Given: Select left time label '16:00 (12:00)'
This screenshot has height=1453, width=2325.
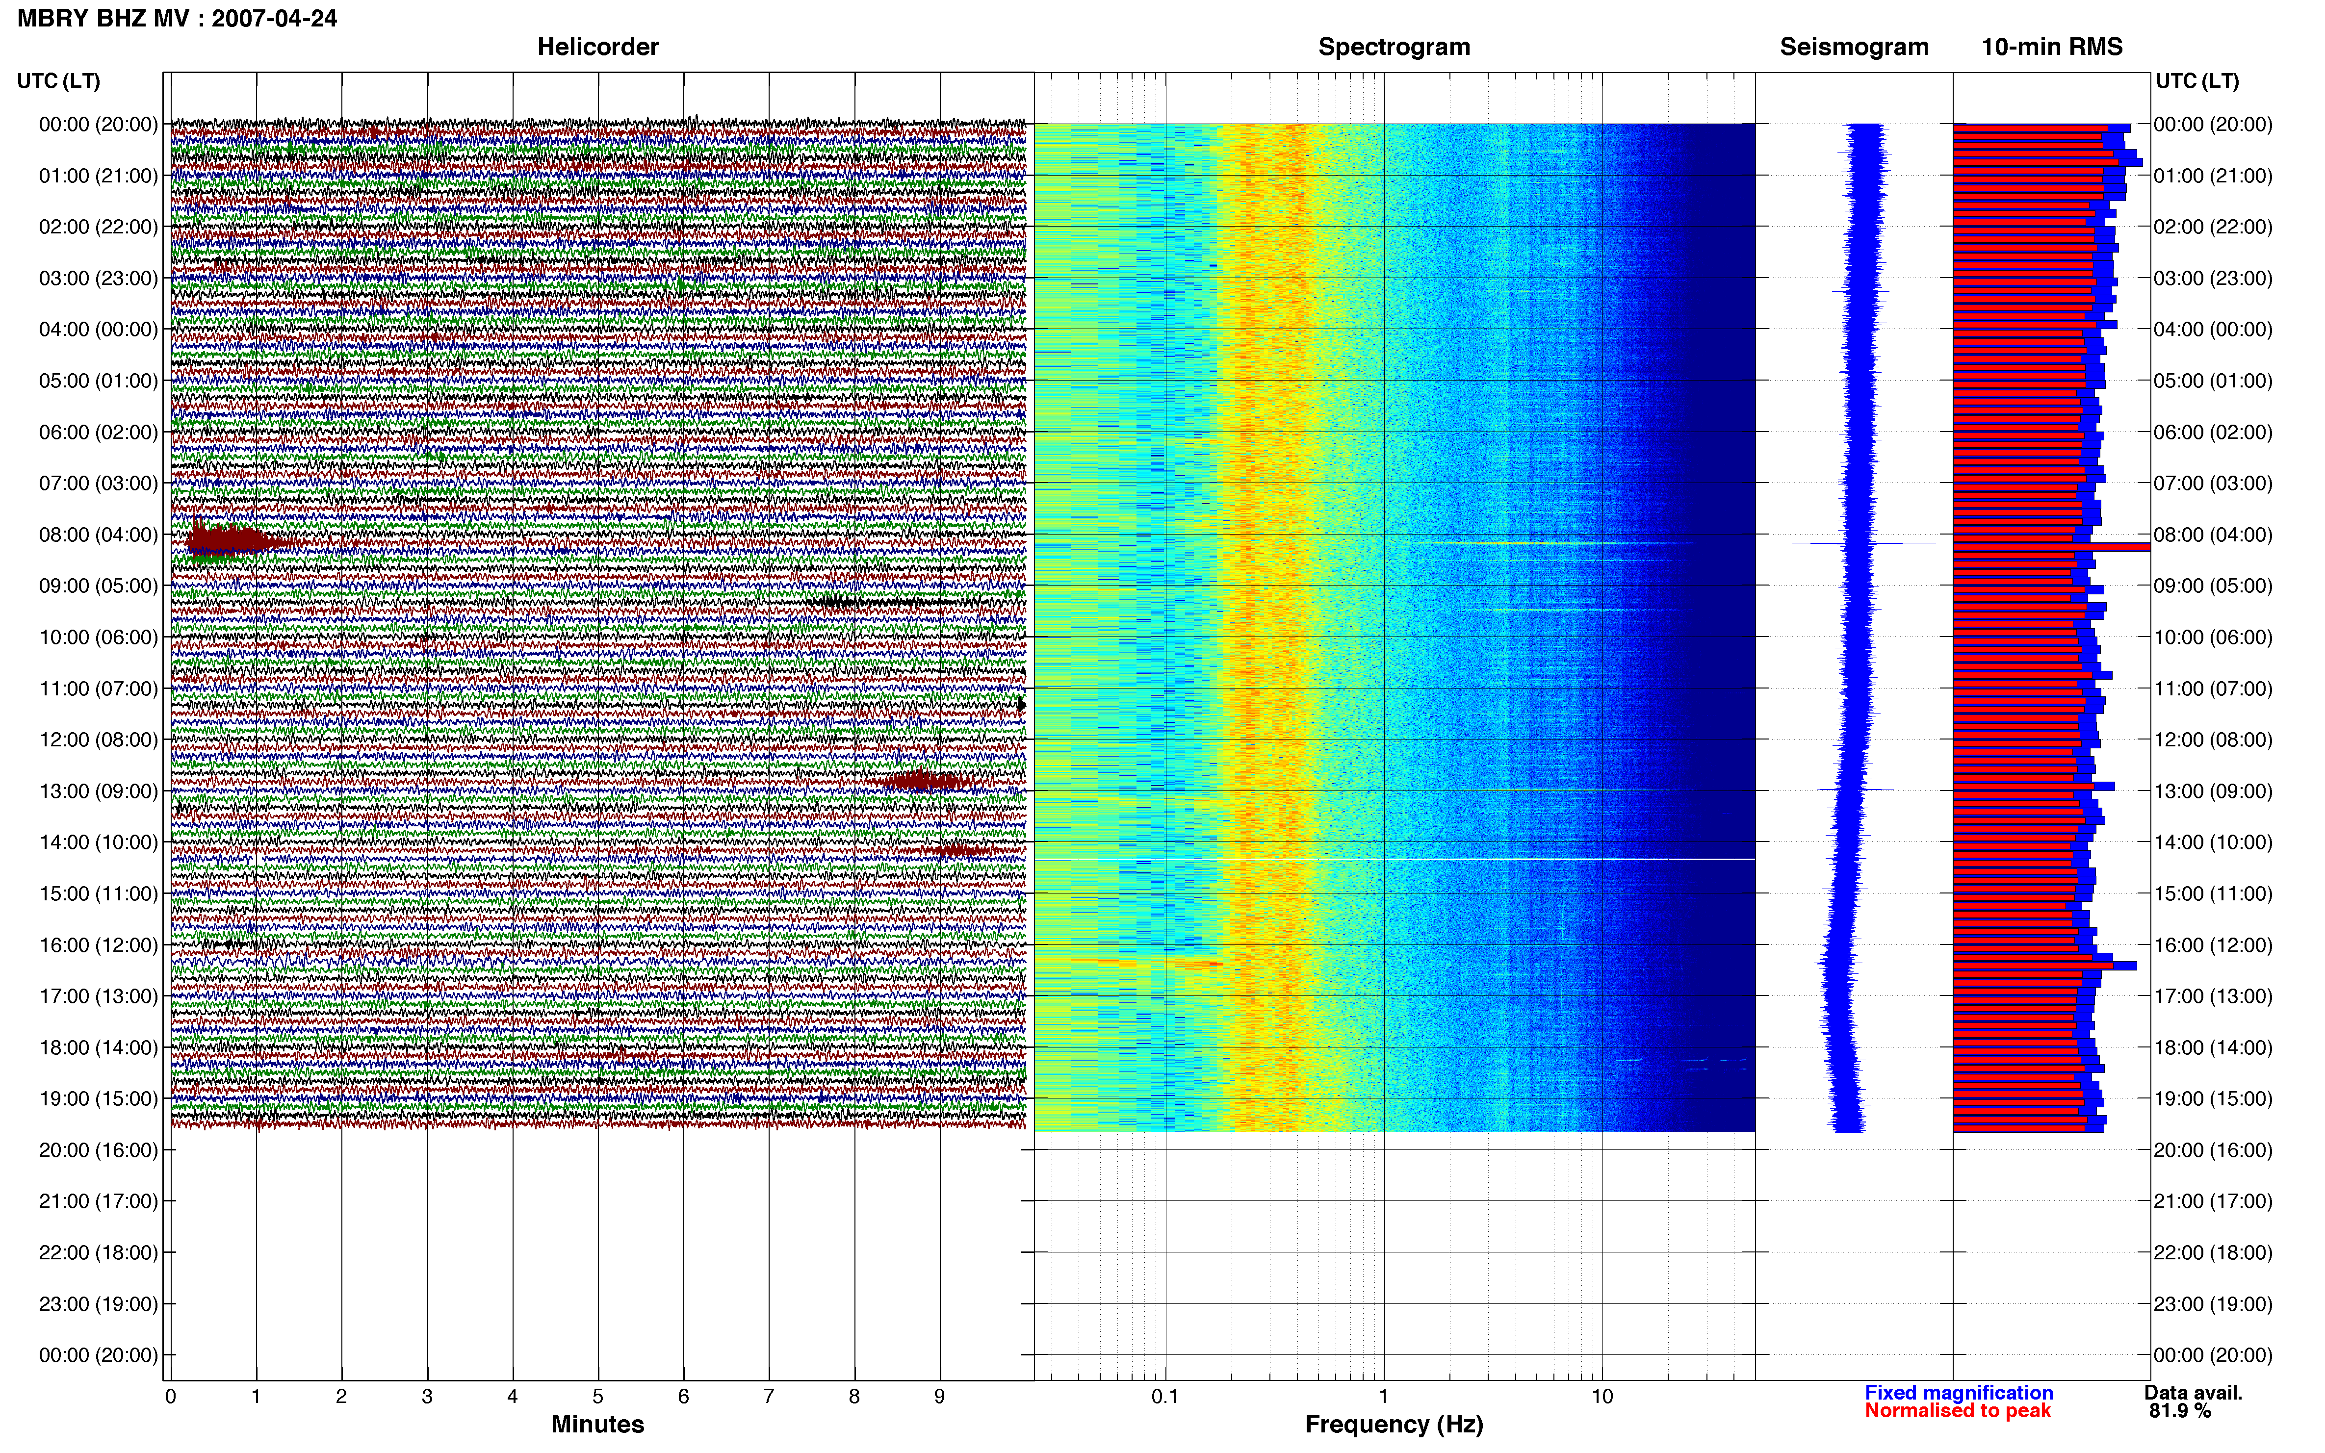Looking at the screenshot, I should pos(98,944).
